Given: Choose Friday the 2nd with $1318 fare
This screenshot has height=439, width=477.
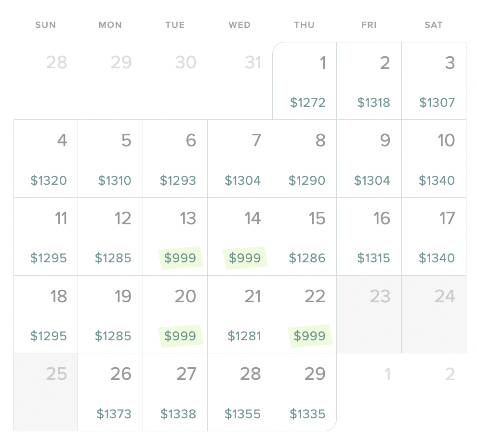Looking at the screenshot, I should tap(369, 81).
